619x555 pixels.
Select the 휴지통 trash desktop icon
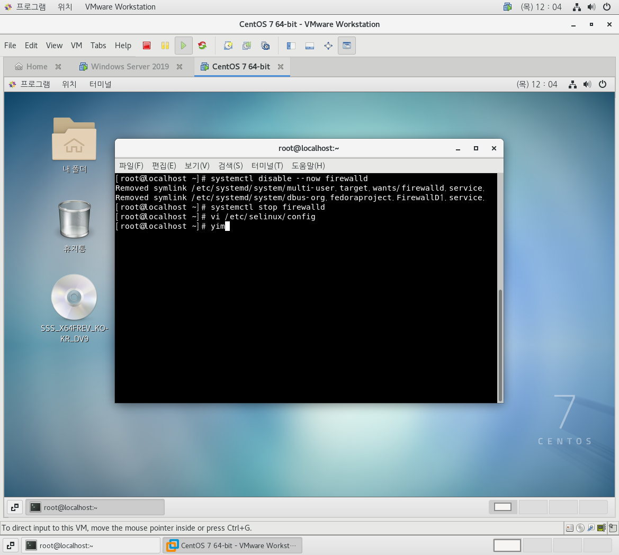(74, 227)
